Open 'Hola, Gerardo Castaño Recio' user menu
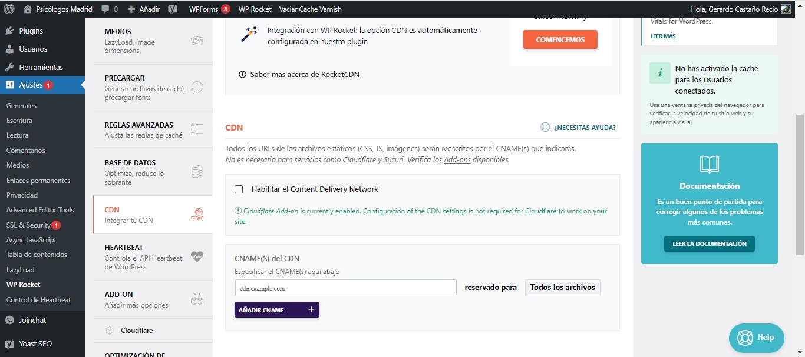Screen dimensions: 805x357 (x=741, y=9)
